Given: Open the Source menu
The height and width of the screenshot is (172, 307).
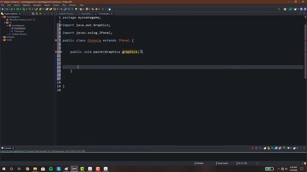Looking at the screenshot, I should pos(17,5).
